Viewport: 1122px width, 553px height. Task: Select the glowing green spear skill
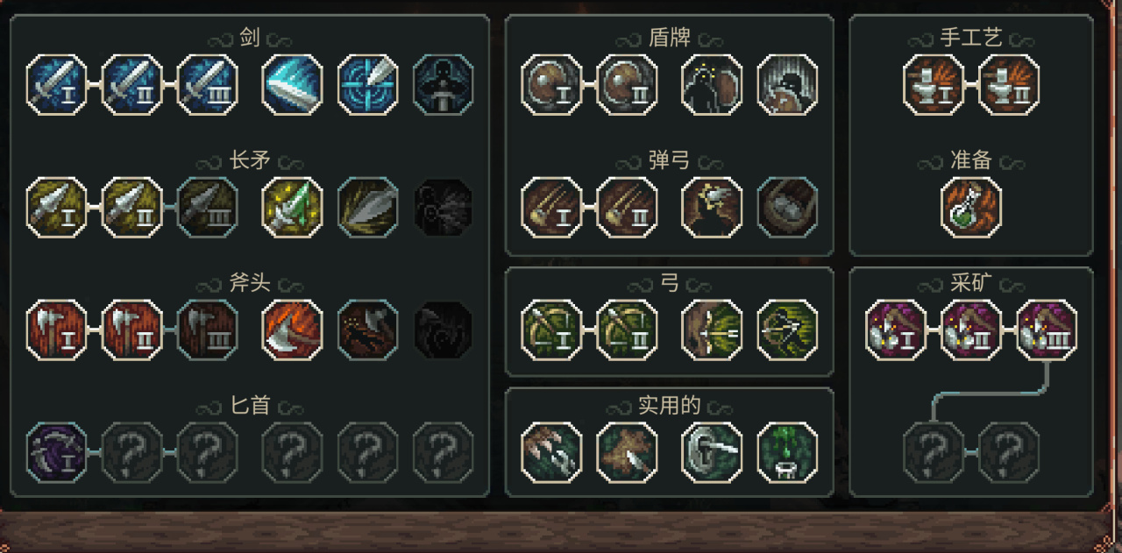point(293,208)
